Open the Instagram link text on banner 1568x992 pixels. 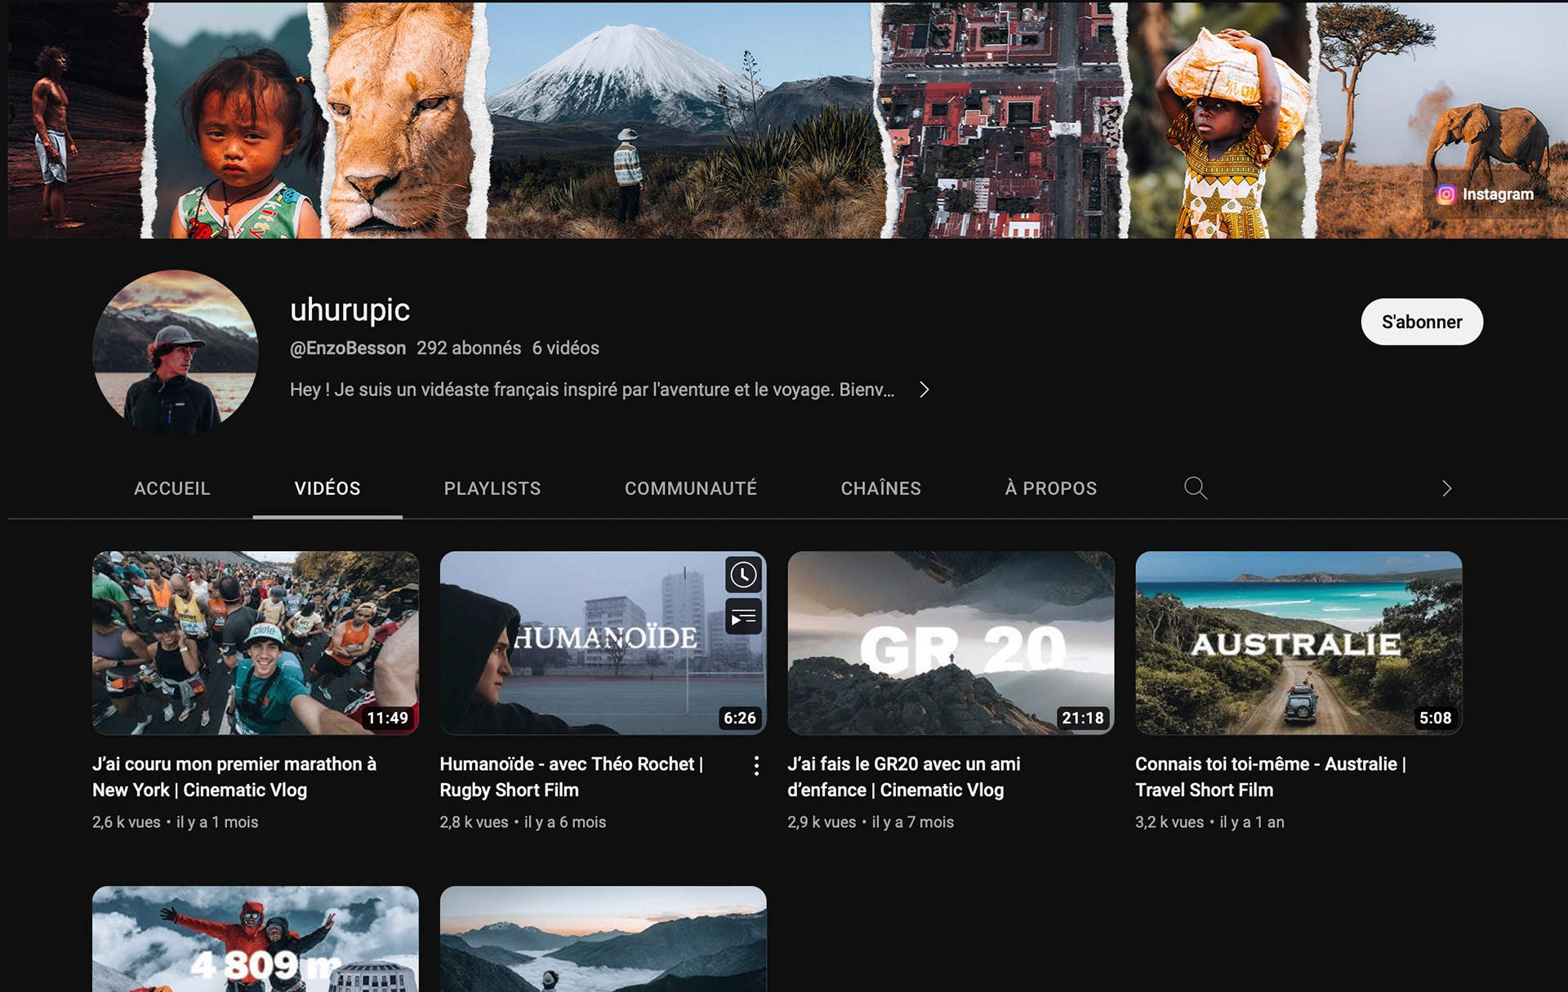(1498, 194)
